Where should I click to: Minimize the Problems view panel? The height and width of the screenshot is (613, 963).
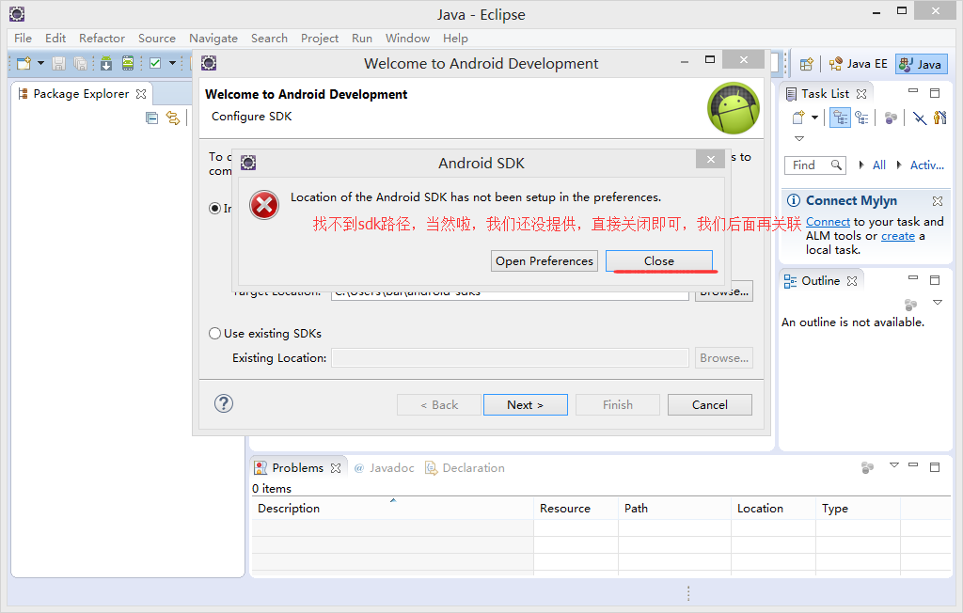[x=913, y=465]
